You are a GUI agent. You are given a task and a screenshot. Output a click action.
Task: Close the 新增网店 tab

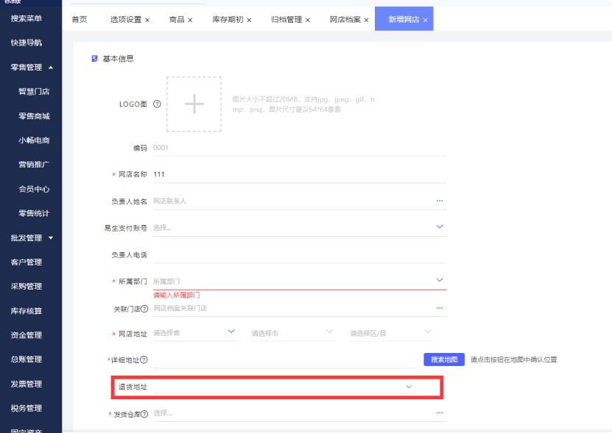[426, 20]
